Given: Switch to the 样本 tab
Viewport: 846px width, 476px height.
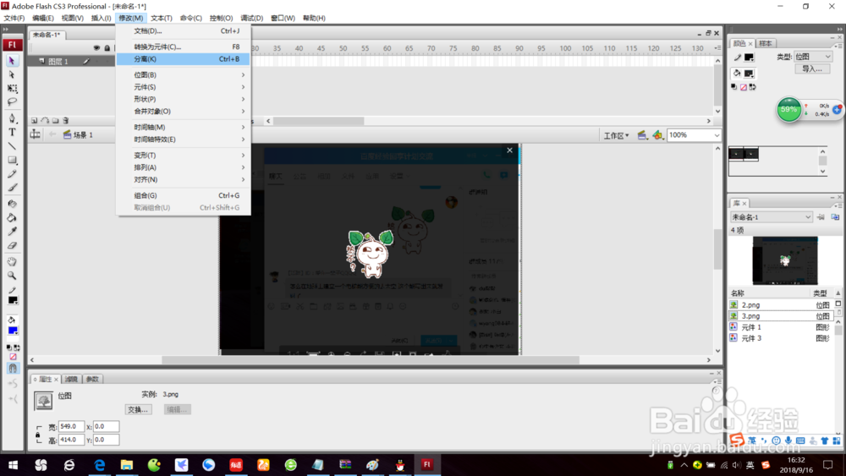Looking at the screenshot, I should [765, 43].
